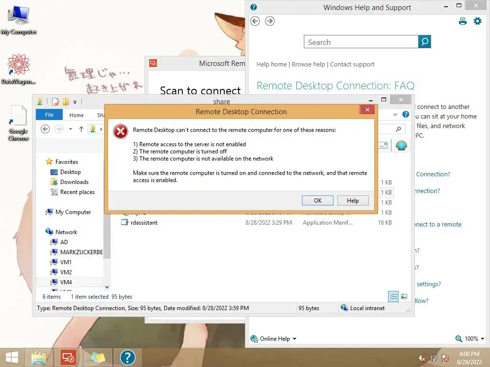490x367 pixels.
Task: Open the Google Chrome desktop shortcut
Action: (18, 123)
